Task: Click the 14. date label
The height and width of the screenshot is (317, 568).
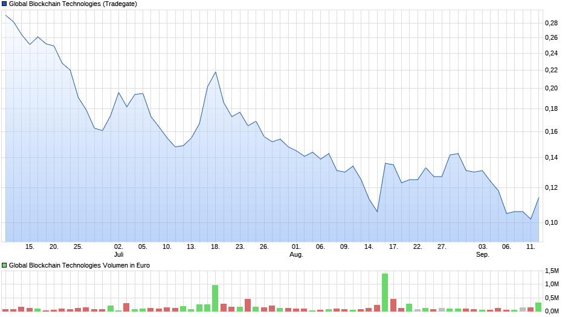Action: pyautogui.click(x=369, y=247)
